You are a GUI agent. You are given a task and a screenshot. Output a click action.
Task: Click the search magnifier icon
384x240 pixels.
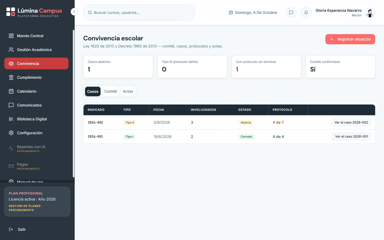90,13
